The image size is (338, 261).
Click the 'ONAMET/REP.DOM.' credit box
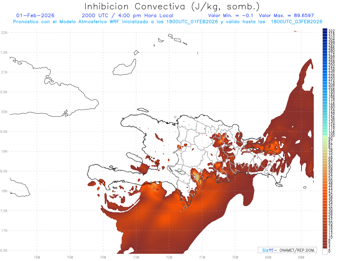287,250
